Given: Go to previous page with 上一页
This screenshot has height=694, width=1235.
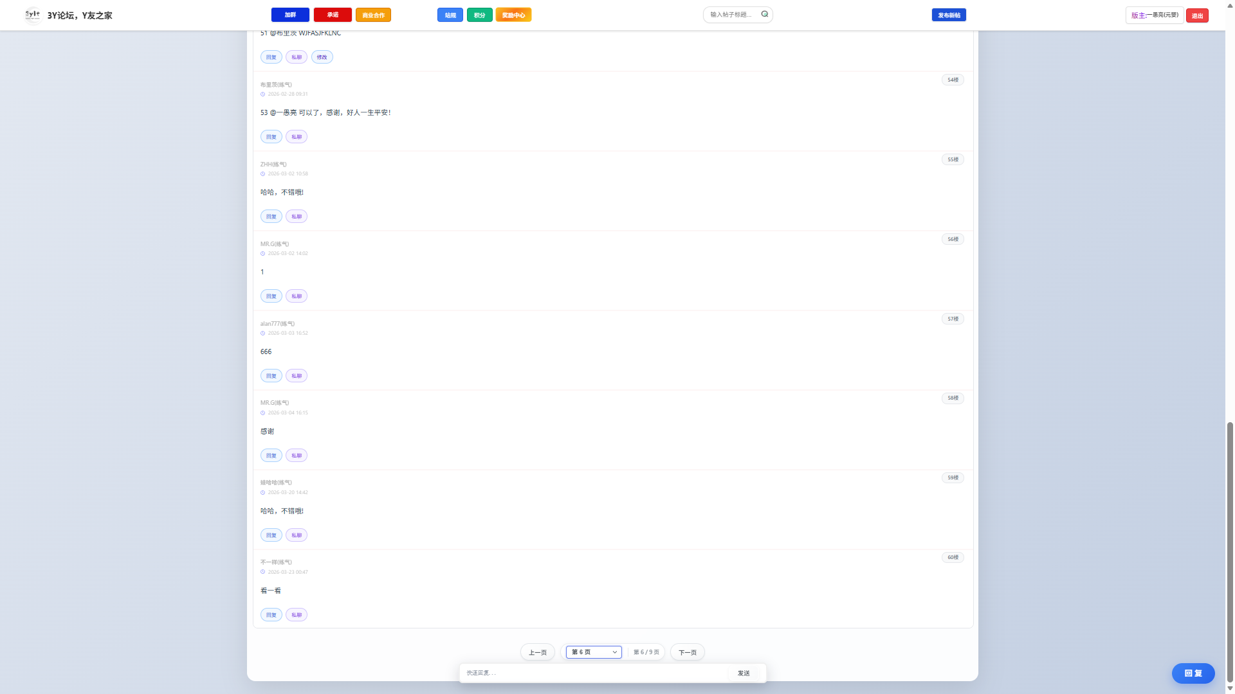Looking at the screenshot, I should [x=538, y=652].
